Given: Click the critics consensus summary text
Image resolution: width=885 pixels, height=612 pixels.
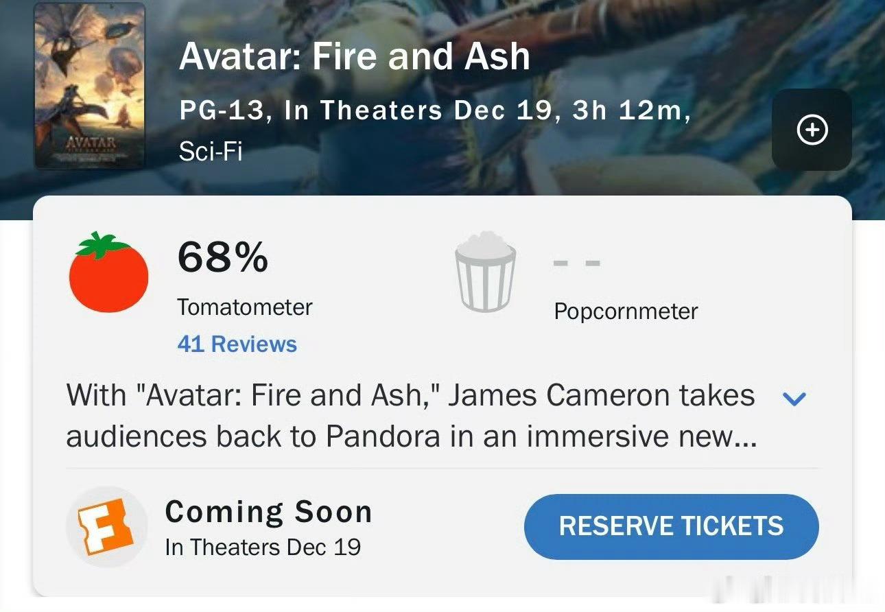Looking at the screenshot, I should click(410, 416).
